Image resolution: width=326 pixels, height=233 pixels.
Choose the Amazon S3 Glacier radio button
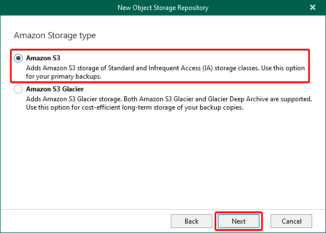tap(18, 89)
